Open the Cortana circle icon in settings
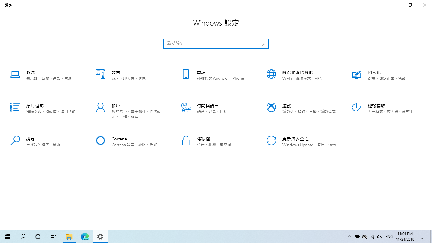 101,140
